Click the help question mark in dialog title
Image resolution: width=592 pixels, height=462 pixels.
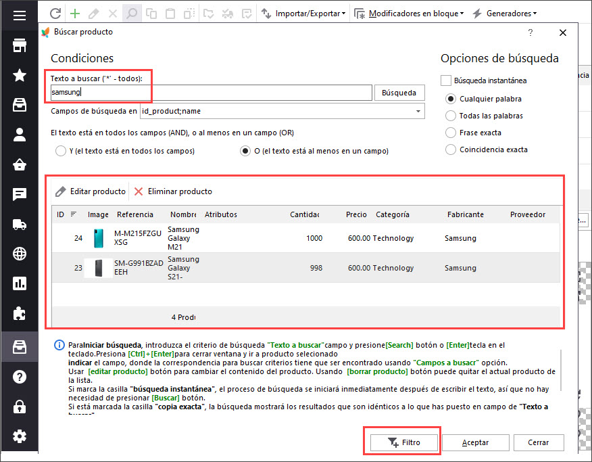pyautogui.click(x=531, y=32)
